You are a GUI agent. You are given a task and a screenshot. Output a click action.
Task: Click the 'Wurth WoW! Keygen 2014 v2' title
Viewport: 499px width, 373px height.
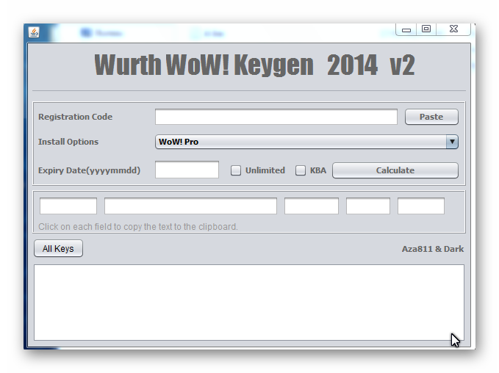pyautogui.click(x=254, y=65)
